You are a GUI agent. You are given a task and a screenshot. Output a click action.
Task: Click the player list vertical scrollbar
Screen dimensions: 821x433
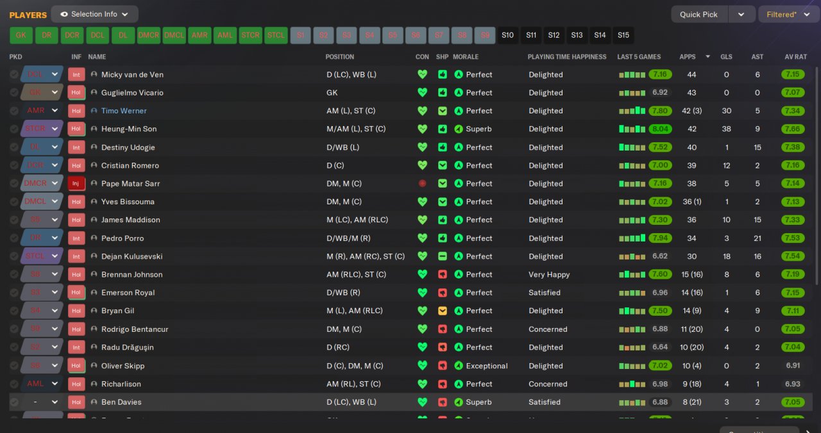(817, 176)
